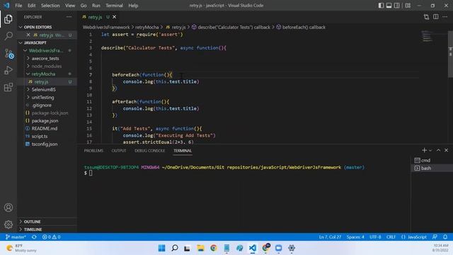Open the Search view in activity bar

tap(8, 36)
